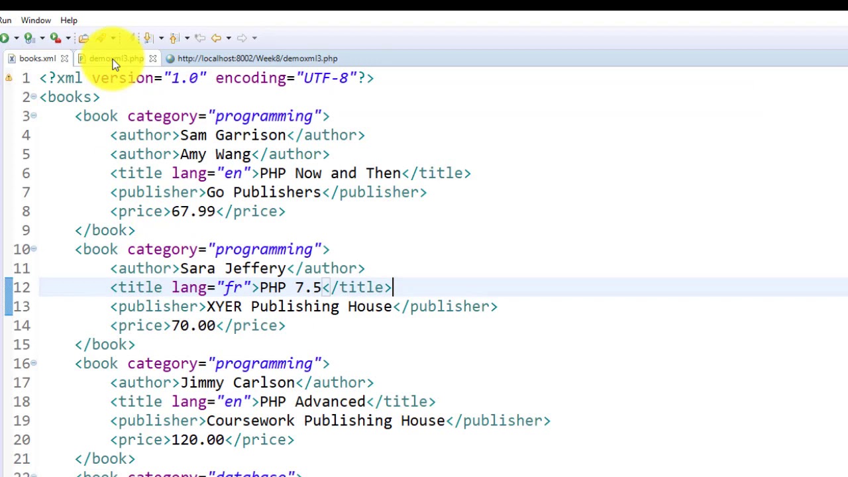
Task: Click price value 70.00
Action: (x=193, y=325)
